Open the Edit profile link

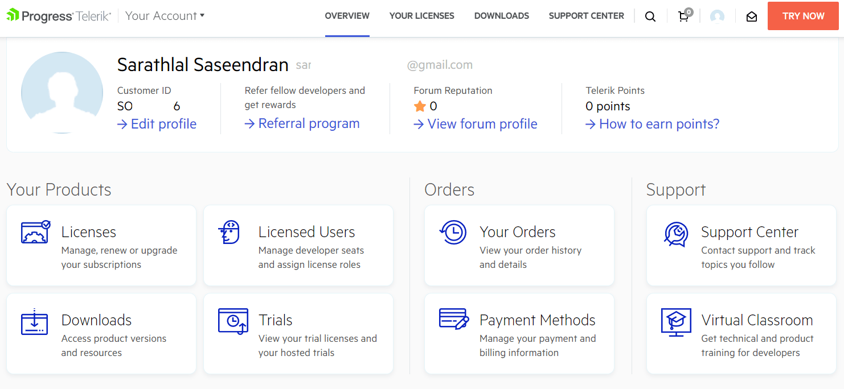157,123
